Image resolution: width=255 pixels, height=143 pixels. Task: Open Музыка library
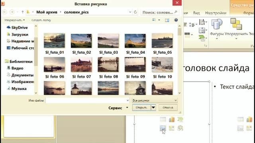17,89
